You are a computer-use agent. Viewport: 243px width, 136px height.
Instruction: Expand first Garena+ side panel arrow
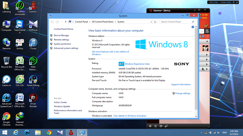(x=207, y=55)
